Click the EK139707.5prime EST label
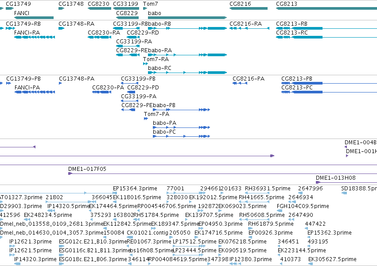377x266 pixels. (209, 215)
